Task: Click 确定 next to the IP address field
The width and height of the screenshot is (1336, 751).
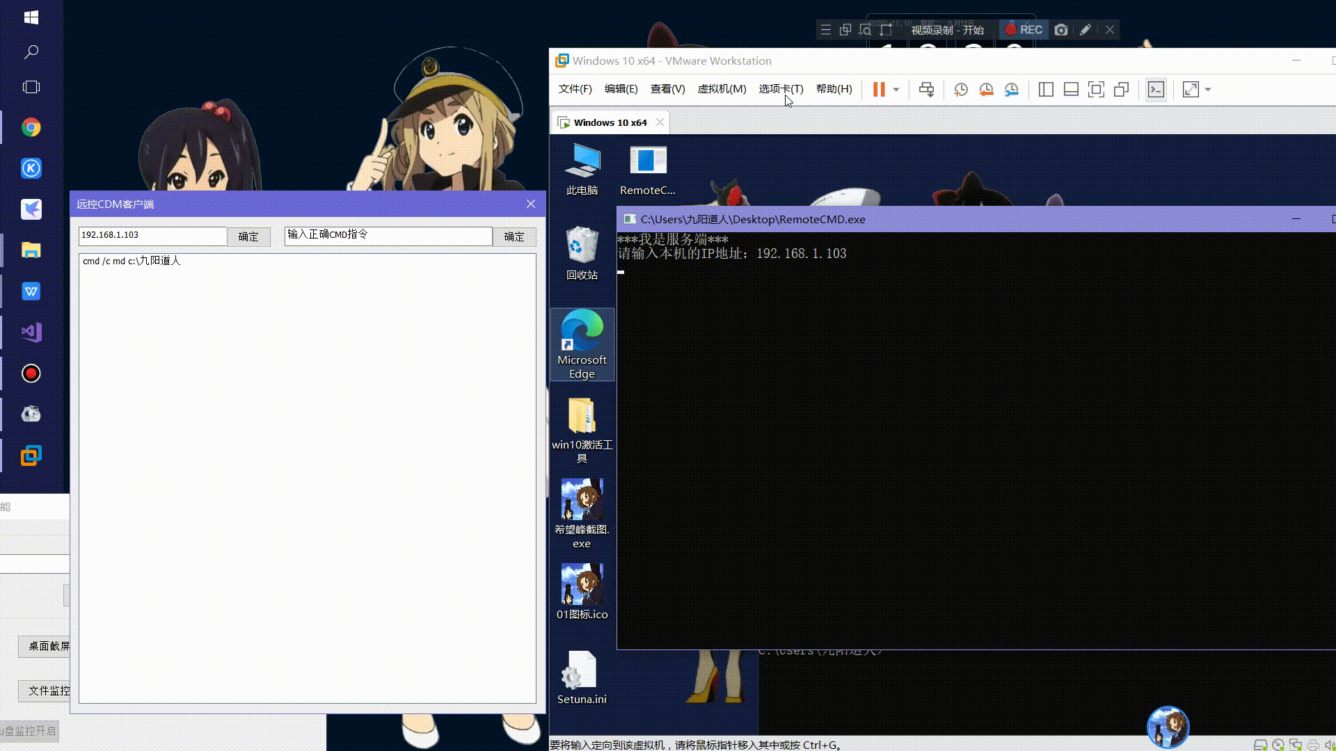Action: (248, 236)
